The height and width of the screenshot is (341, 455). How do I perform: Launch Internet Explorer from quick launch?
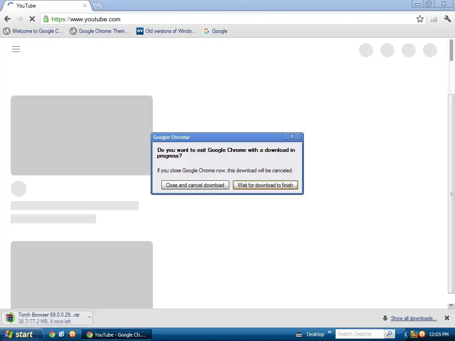tap(62, 334)
